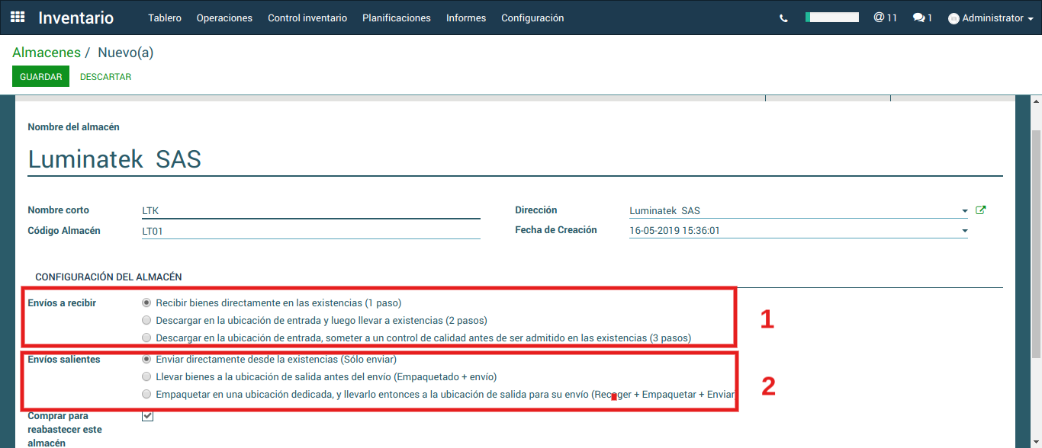The height and width of the screenshot is (448, 1042).
Task: Click the Nombre corto input field
Action: (x=310, y=211)
